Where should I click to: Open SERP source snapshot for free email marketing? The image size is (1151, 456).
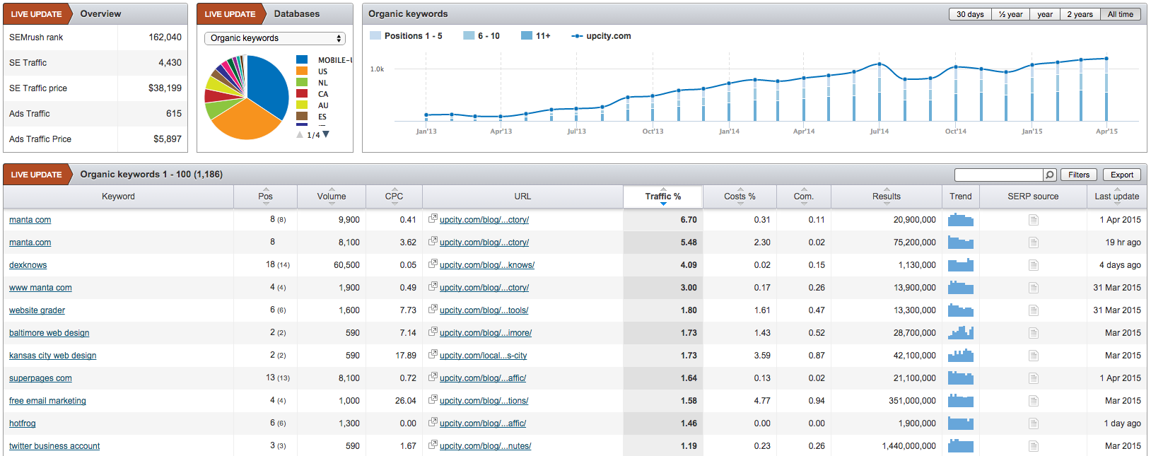1033,401
